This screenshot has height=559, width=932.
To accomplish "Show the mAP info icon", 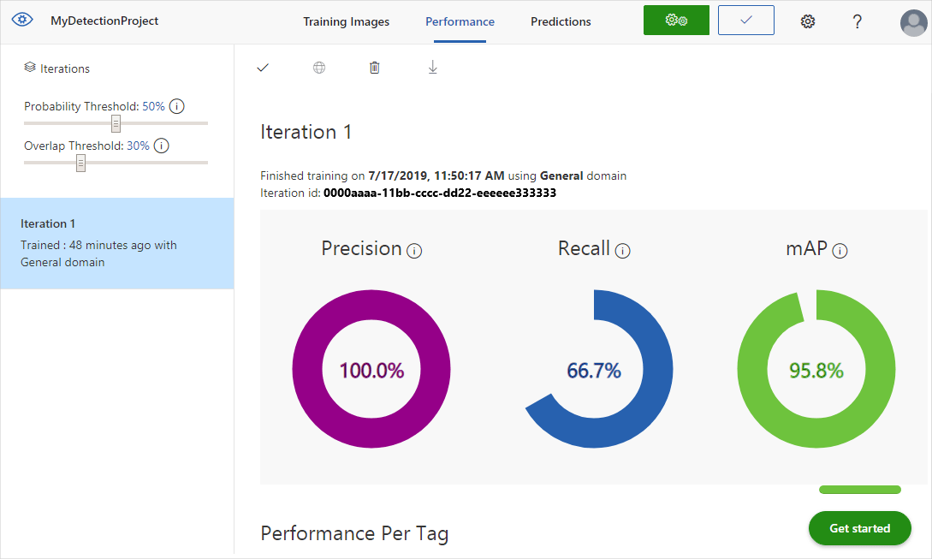I will point(840,251).
